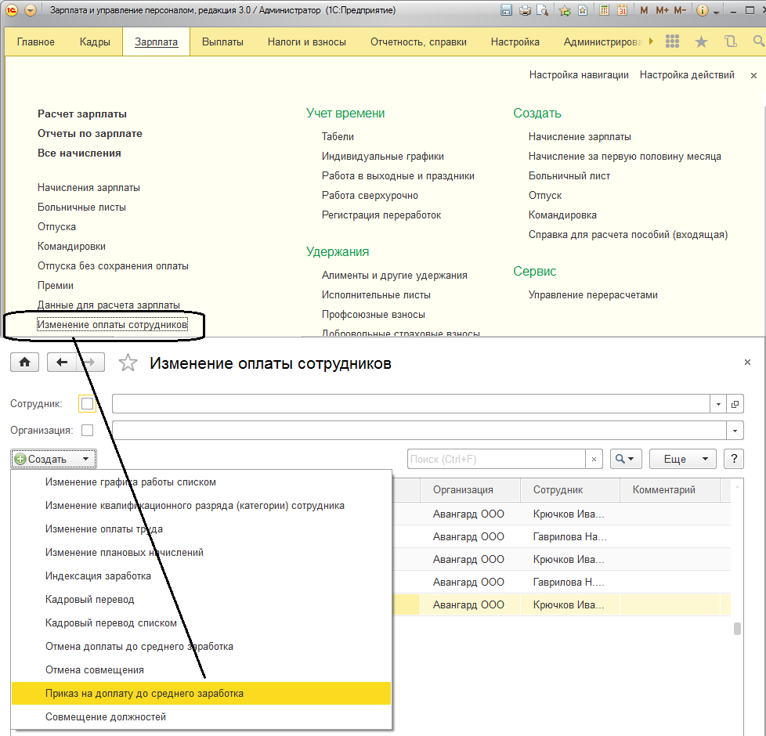This screenshot has height=736, width=766.
Task: Click the Print icon in title bar
Action: point(525,11)
